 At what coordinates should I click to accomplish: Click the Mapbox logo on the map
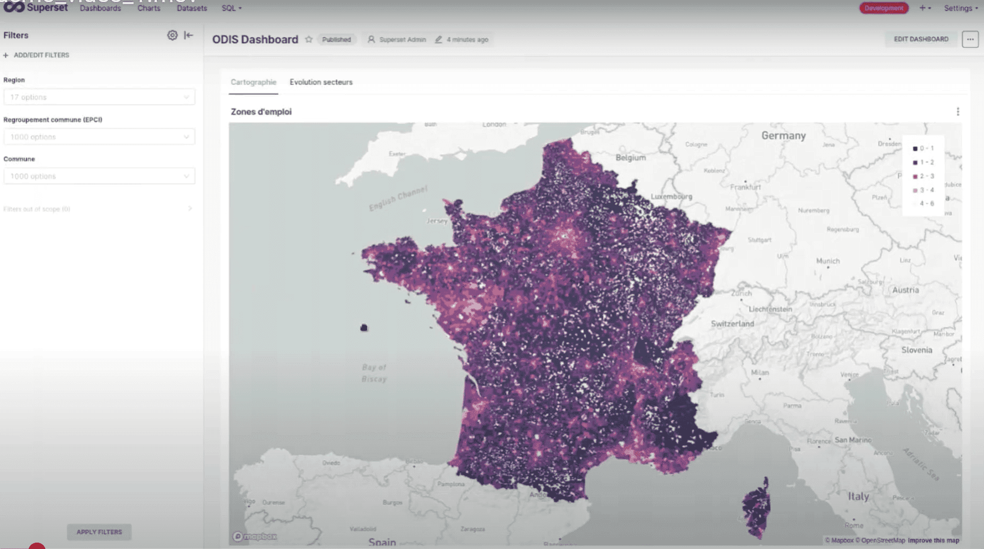(x=255, y=536)
